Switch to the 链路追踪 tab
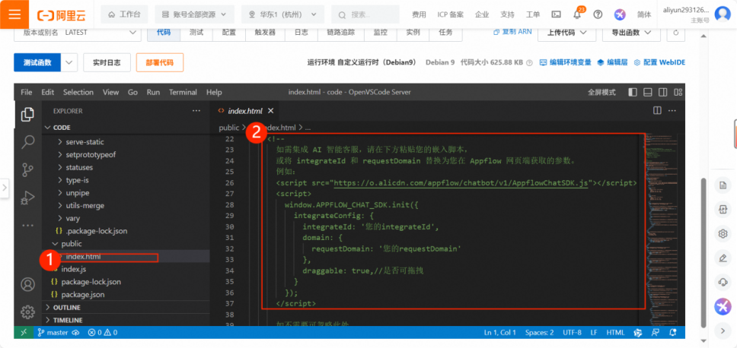This screenshot has width=737, height=348. pyautogui.click(x=340, y=33)
